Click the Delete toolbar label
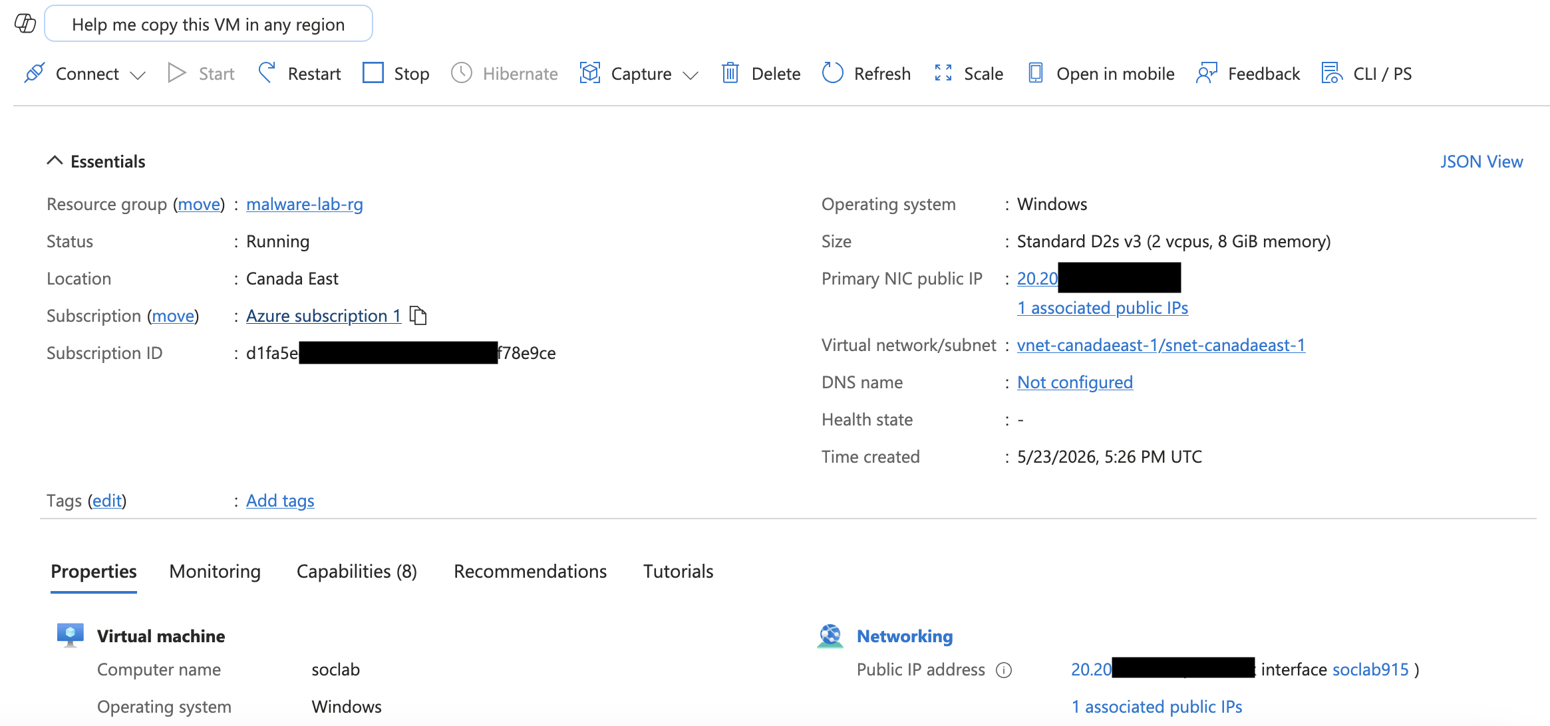This screenshot has width=1550, height=726. point(776,74)
